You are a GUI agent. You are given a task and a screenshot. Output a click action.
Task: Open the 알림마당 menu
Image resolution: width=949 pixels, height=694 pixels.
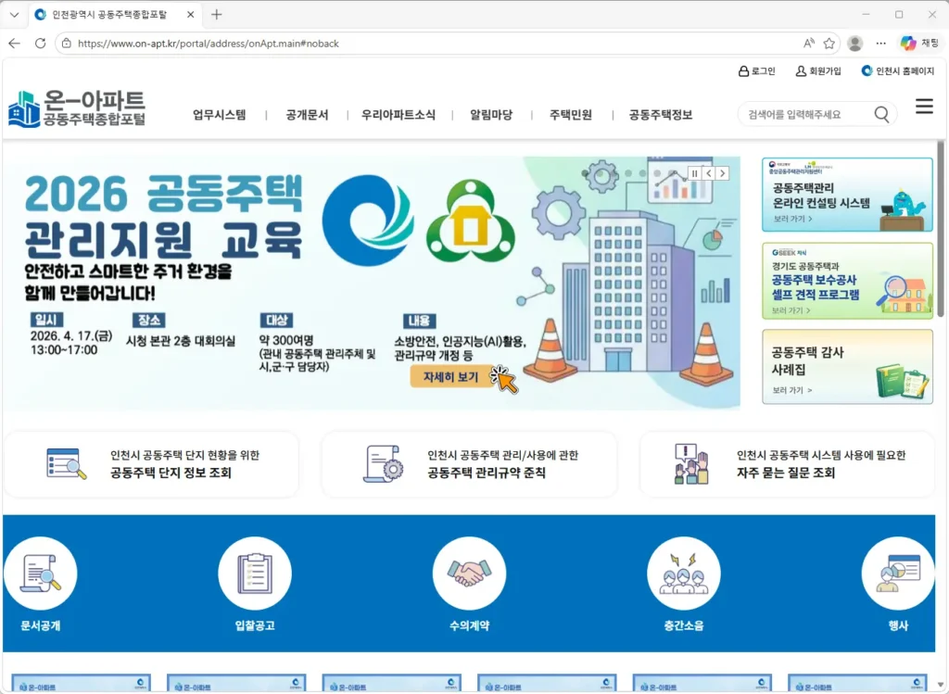[x=491, y=114]
